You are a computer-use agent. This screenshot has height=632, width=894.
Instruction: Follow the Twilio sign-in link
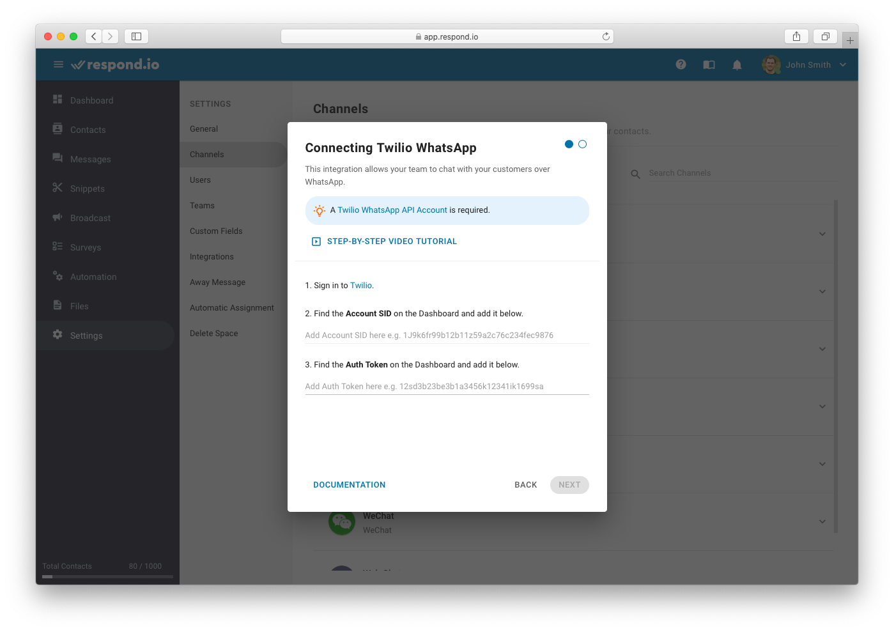(x=361, y=286)
